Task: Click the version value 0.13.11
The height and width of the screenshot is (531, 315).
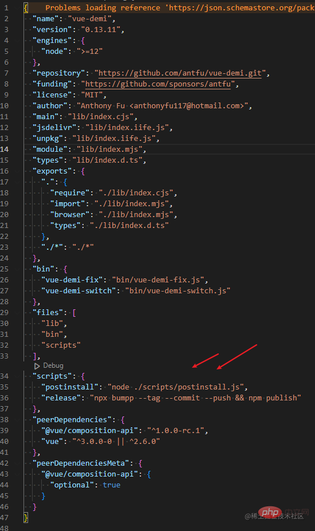Action: pyautogui.click(x=101, y=30)
